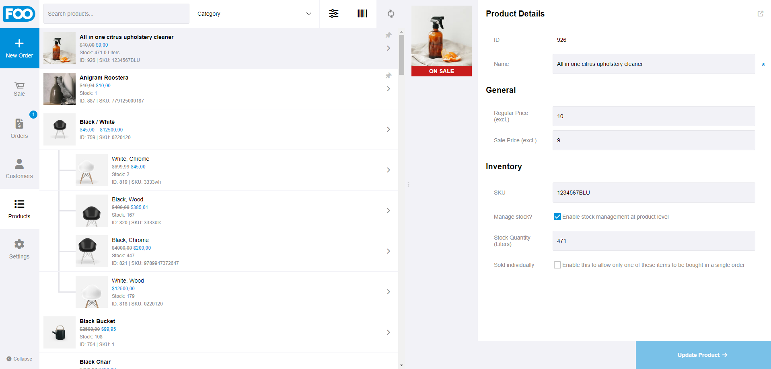Open citrus upholstery cleaner details chevron
771x369 pixels.
[x=389, y=48]
